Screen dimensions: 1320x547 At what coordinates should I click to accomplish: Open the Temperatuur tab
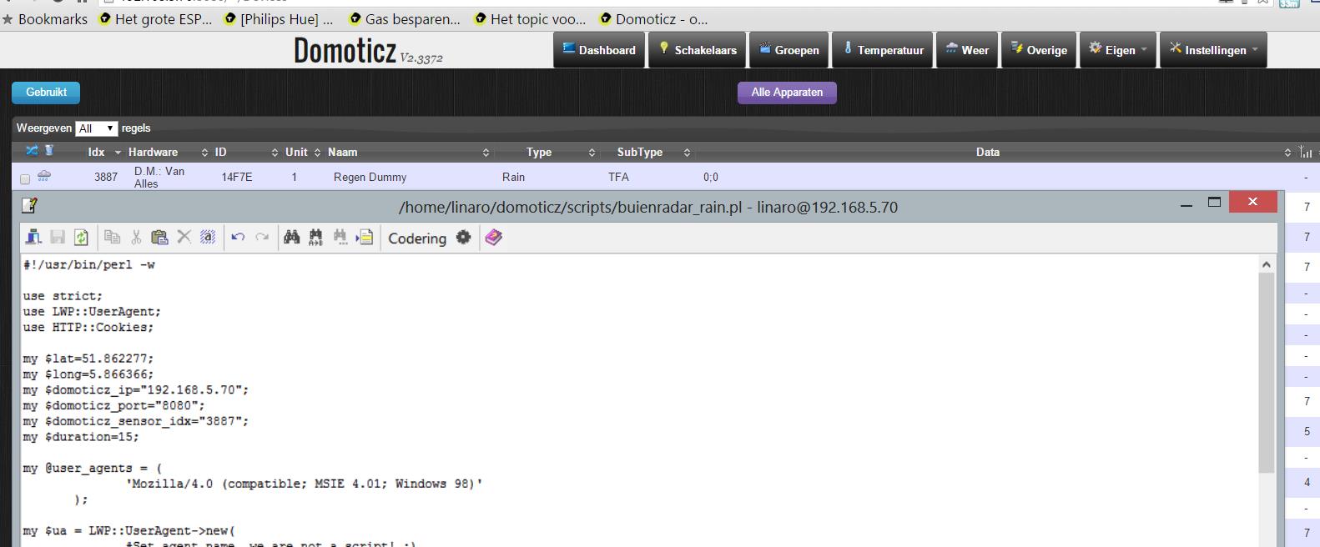[883, 50]
